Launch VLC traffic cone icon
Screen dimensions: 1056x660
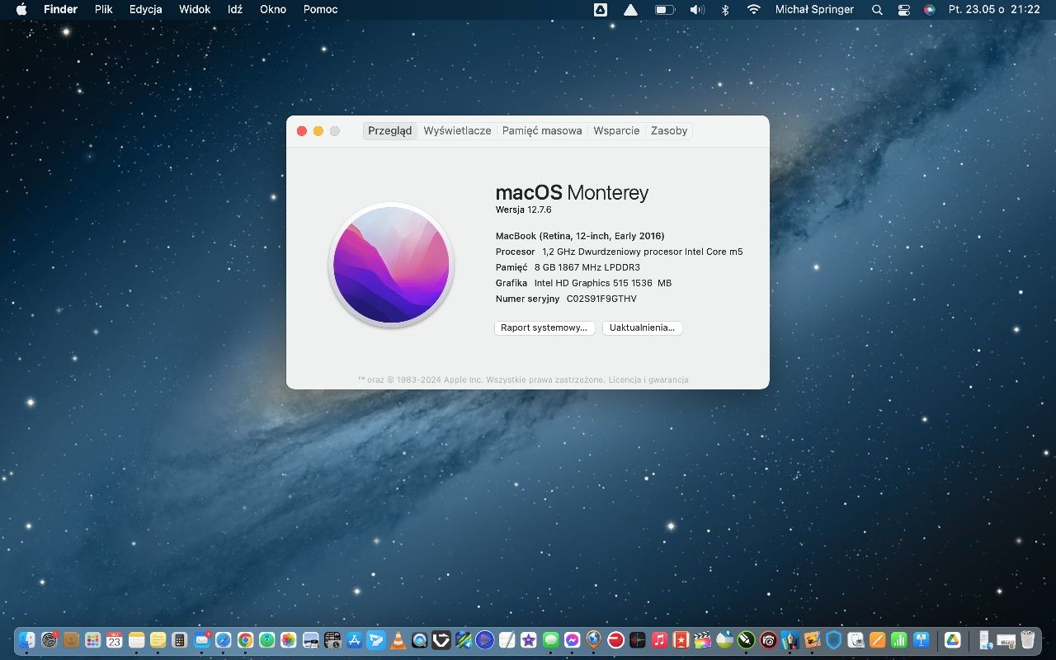tap(398, 639)
